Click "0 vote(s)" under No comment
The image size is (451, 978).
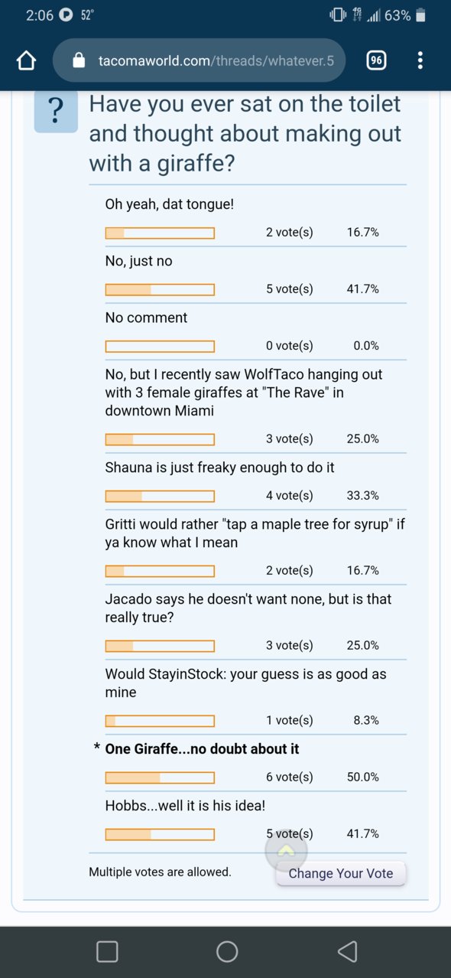(290, 345)
